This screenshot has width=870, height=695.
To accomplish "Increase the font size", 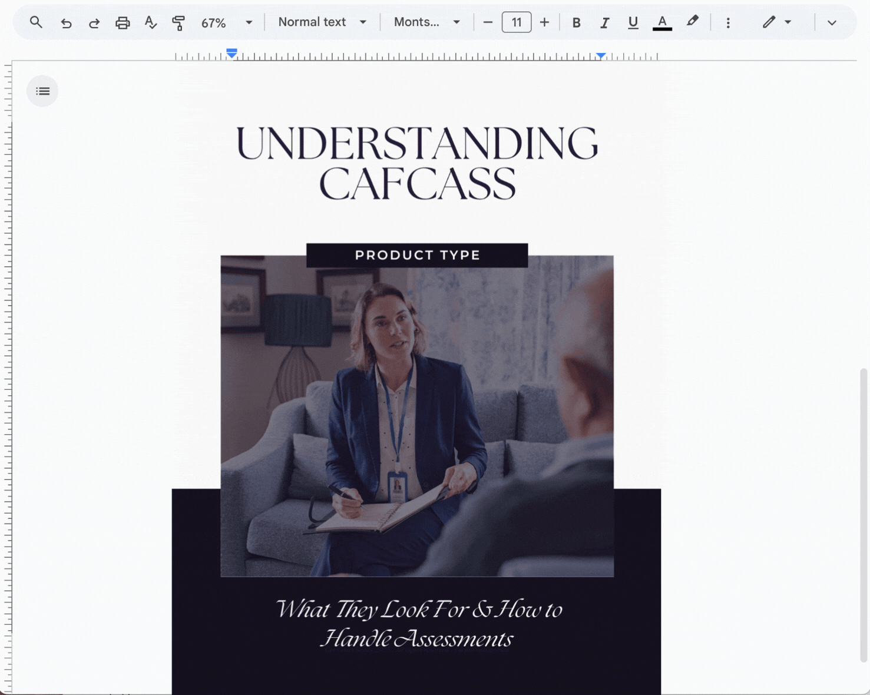I will point(544,22).
